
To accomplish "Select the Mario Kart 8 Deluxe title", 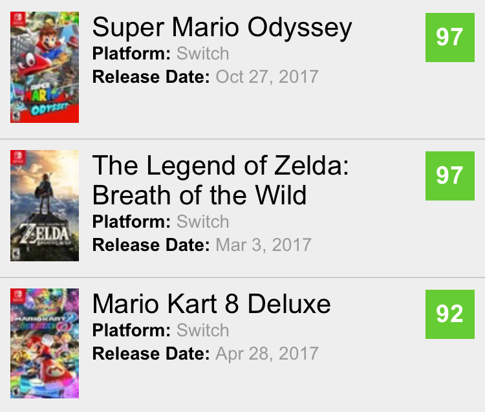I will [211, 303].
